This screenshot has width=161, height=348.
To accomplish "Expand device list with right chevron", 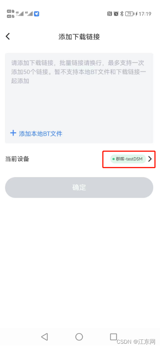I will pyautogui.click(x=150, y=159).
